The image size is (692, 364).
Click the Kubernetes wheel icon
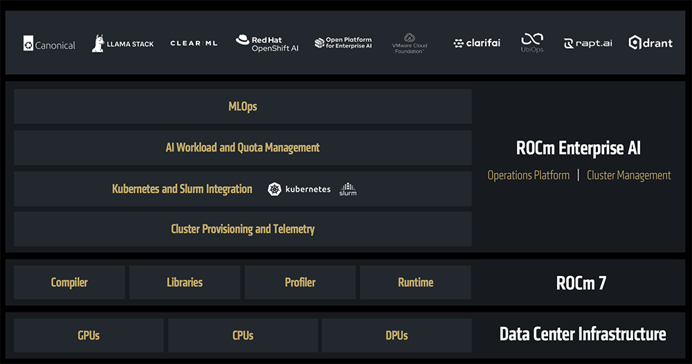[275, 189]
